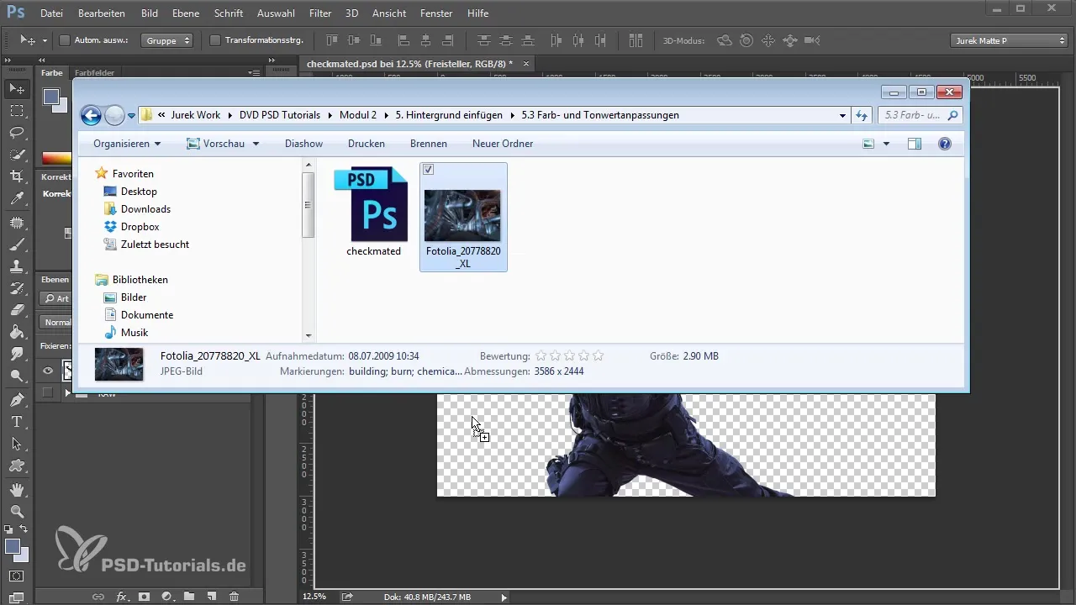Enable the Transformationsstrg. checkbox

tap(215, 40)
